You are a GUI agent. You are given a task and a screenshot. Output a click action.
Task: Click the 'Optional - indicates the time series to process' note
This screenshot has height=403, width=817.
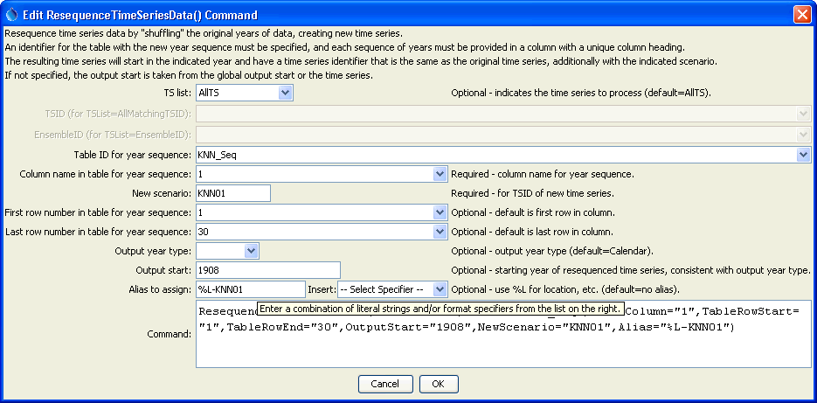point(581,94)
